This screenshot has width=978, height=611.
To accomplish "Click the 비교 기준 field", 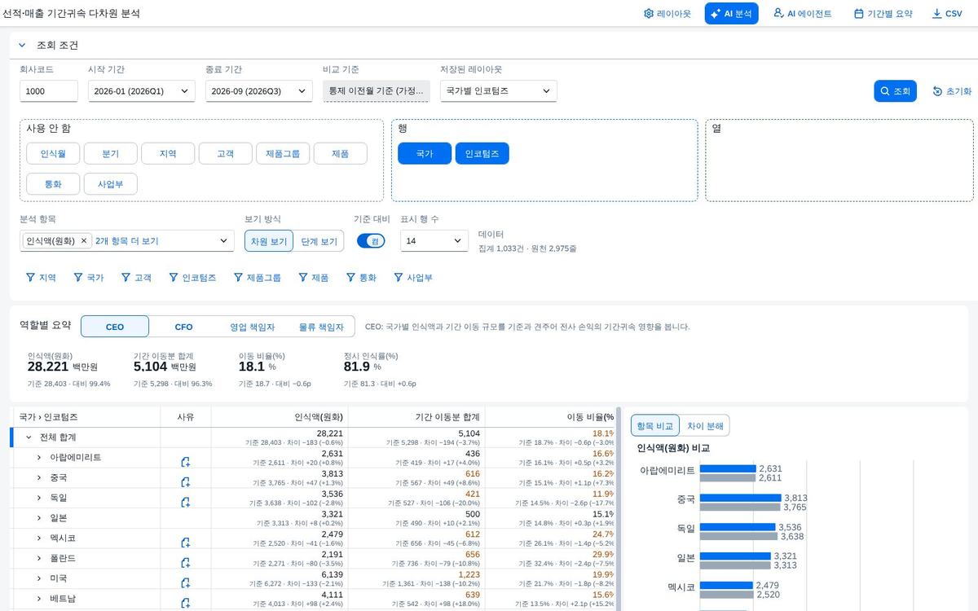I will click(377, 91).
